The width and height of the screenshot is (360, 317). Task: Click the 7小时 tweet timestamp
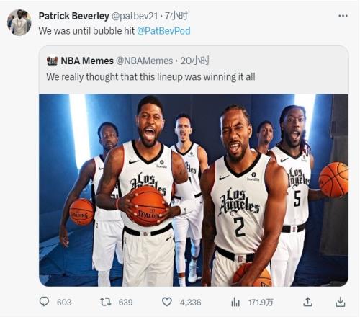point(176,16)
